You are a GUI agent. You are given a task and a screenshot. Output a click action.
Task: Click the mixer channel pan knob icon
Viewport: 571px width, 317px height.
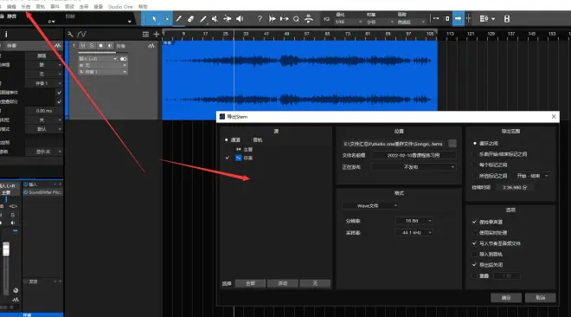[x=16, y=290]
